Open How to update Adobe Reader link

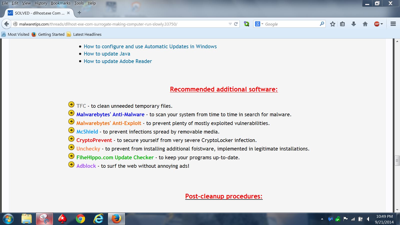click(118, 61)
